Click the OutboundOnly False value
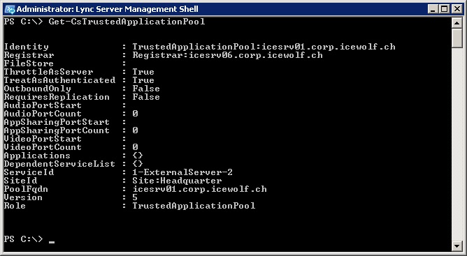 146,89
